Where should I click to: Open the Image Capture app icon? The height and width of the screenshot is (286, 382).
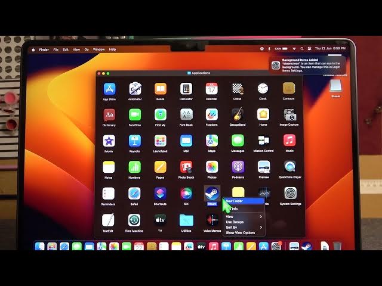[x=289, y=114]
